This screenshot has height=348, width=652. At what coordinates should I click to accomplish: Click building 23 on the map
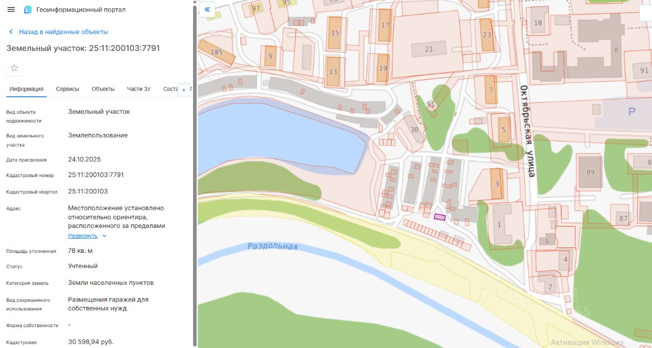[487, 35]
